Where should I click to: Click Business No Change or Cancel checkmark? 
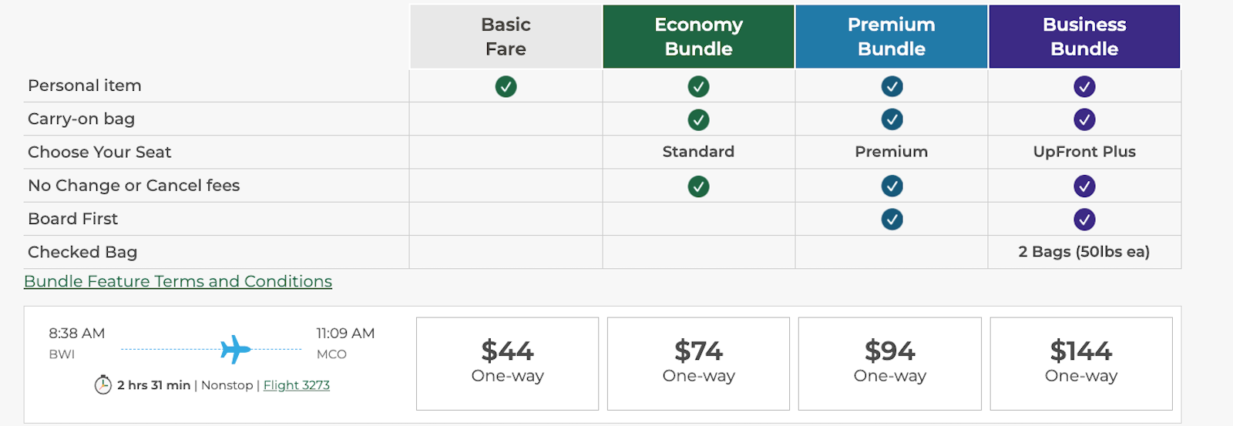point(1084,186)
